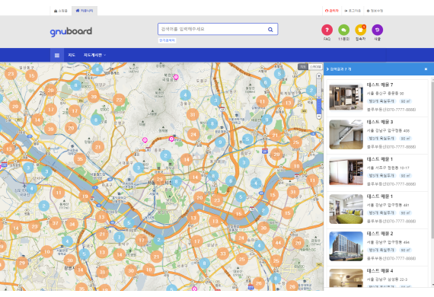This screenshot has width=434, height=297.
Task: Collapse results via the 검색결과 header chevron
Action: pos(327,69)
